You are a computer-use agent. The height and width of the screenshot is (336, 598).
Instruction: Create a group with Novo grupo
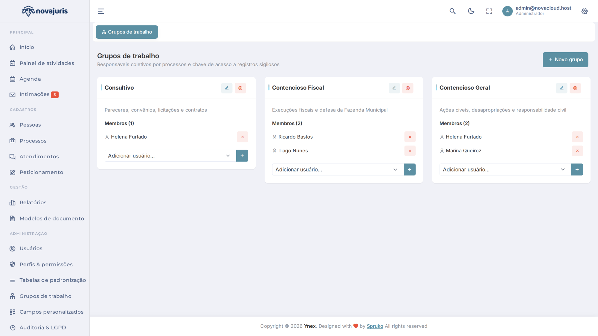click(565, 60)
